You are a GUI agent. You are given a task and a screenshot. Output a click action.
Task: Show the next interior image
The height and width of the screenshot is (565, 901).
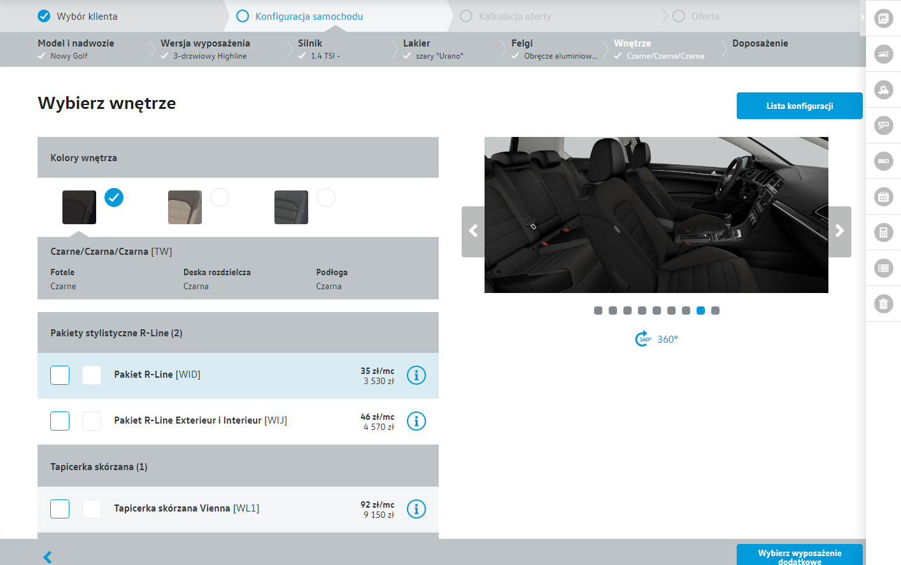[x=840, y=231]
